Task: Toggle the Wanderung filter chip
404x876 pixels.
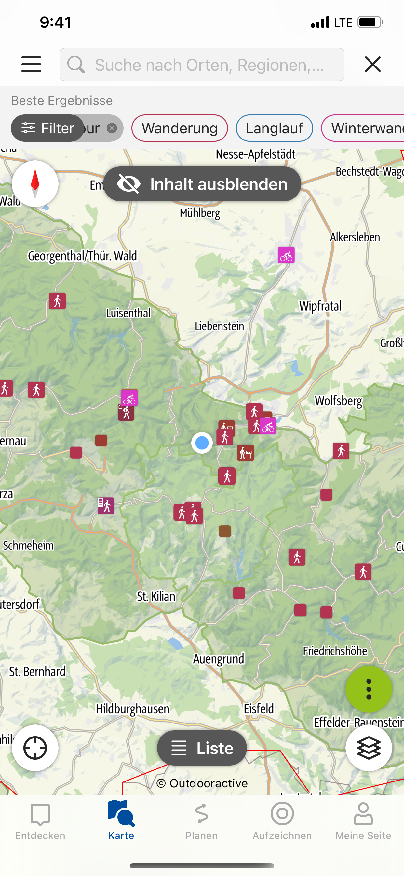Action: (180, 128)
